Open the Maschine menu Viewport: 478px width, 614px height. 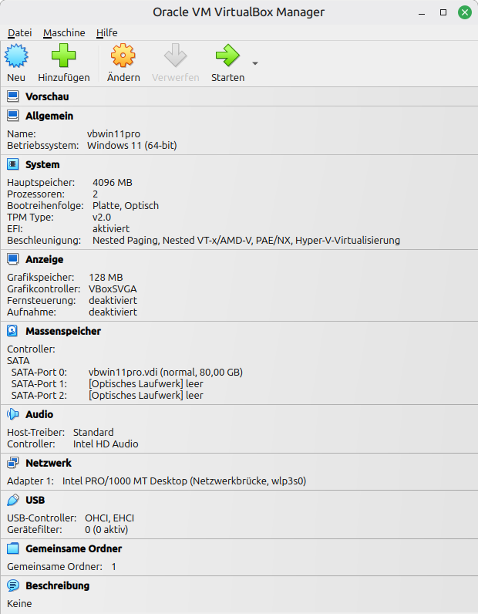point(64,33)
